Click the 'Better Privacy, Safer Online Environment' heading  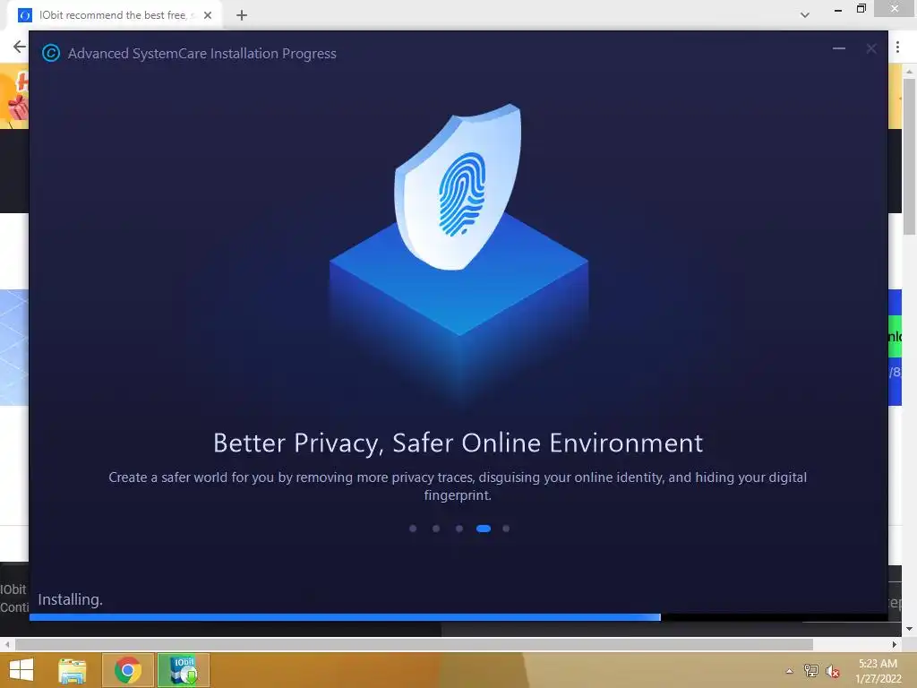pyautogui.click(x=458, y=443)
